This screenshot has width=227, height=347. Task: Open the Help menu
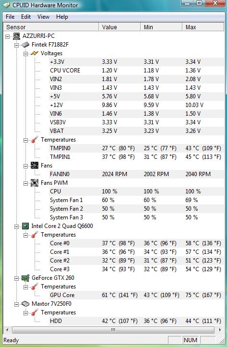[x=62, y=17]
